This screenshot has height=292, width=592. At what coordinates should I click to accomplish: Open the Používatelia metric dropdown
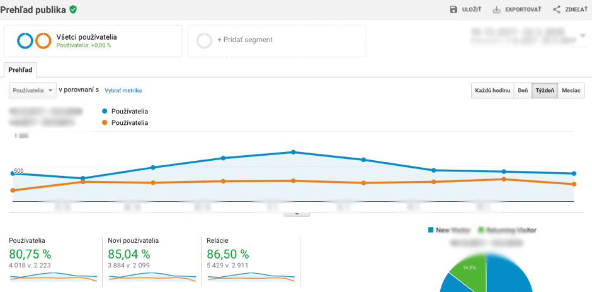point(33,91)
